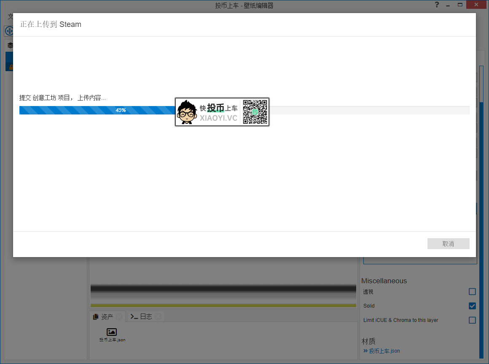Switch to the 资产 assets tab
This screenshot has height=364, width=489.
pyautogui.click(x=107, y=317)
